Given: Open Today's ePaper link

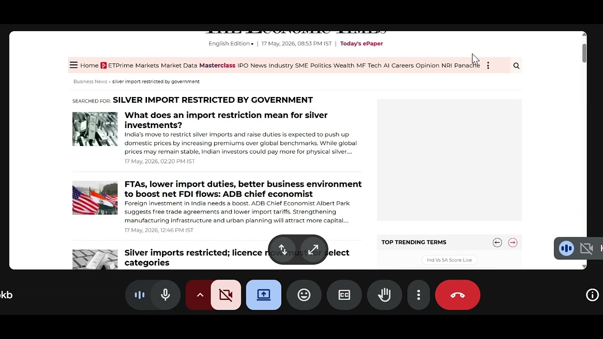Looking at the screenshot, I should (361, 44).
